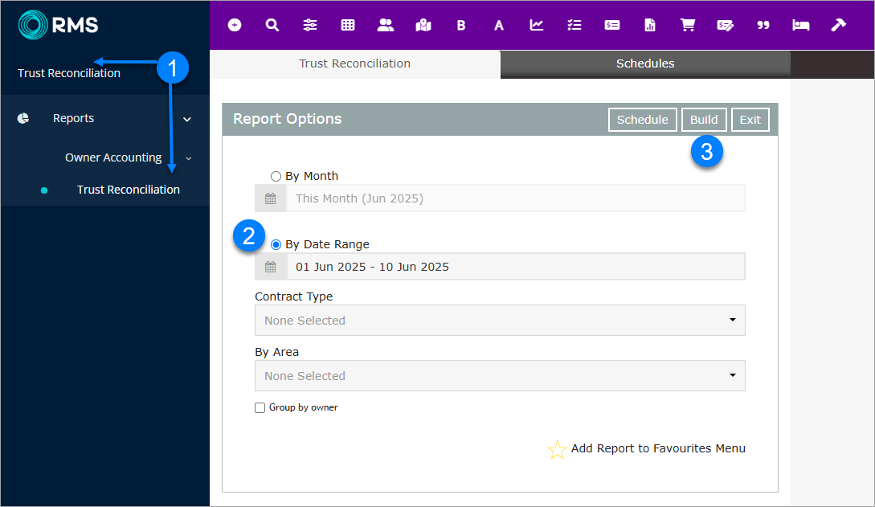Click the Schedule button

[x=642, y=120]
